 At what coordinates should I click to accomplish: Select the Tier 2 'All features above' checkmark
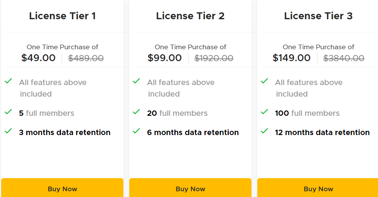(137, 81)
